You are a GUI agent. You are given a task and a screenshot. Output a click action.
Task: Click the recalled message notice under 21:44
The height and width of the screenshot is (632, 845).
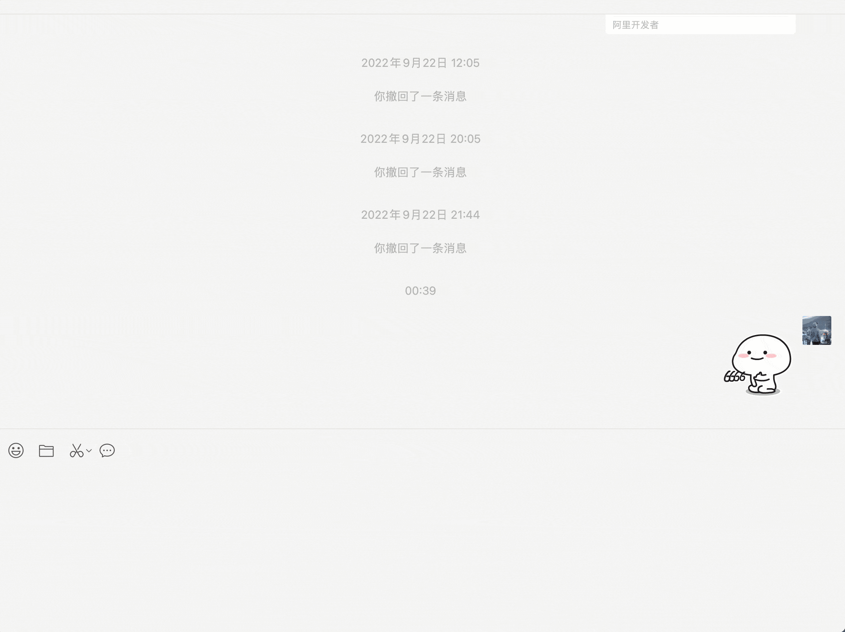(x=420, y=248)
